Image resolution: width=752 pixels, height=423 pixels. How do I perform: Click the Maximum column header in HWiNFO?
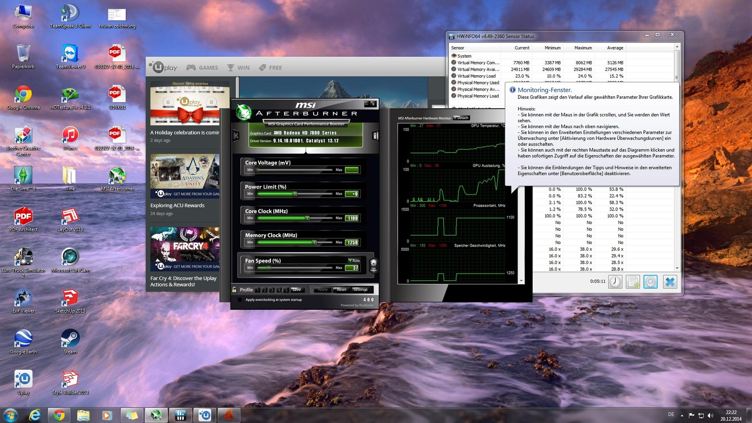pos(578,48)
